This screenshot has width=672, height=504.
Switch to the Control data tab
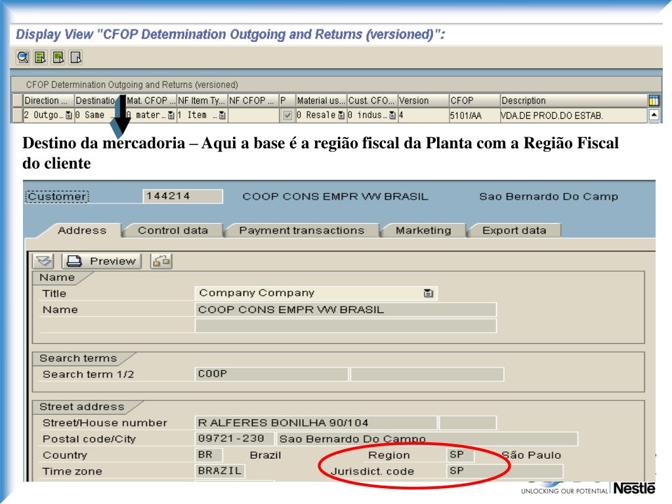point(173,230)
